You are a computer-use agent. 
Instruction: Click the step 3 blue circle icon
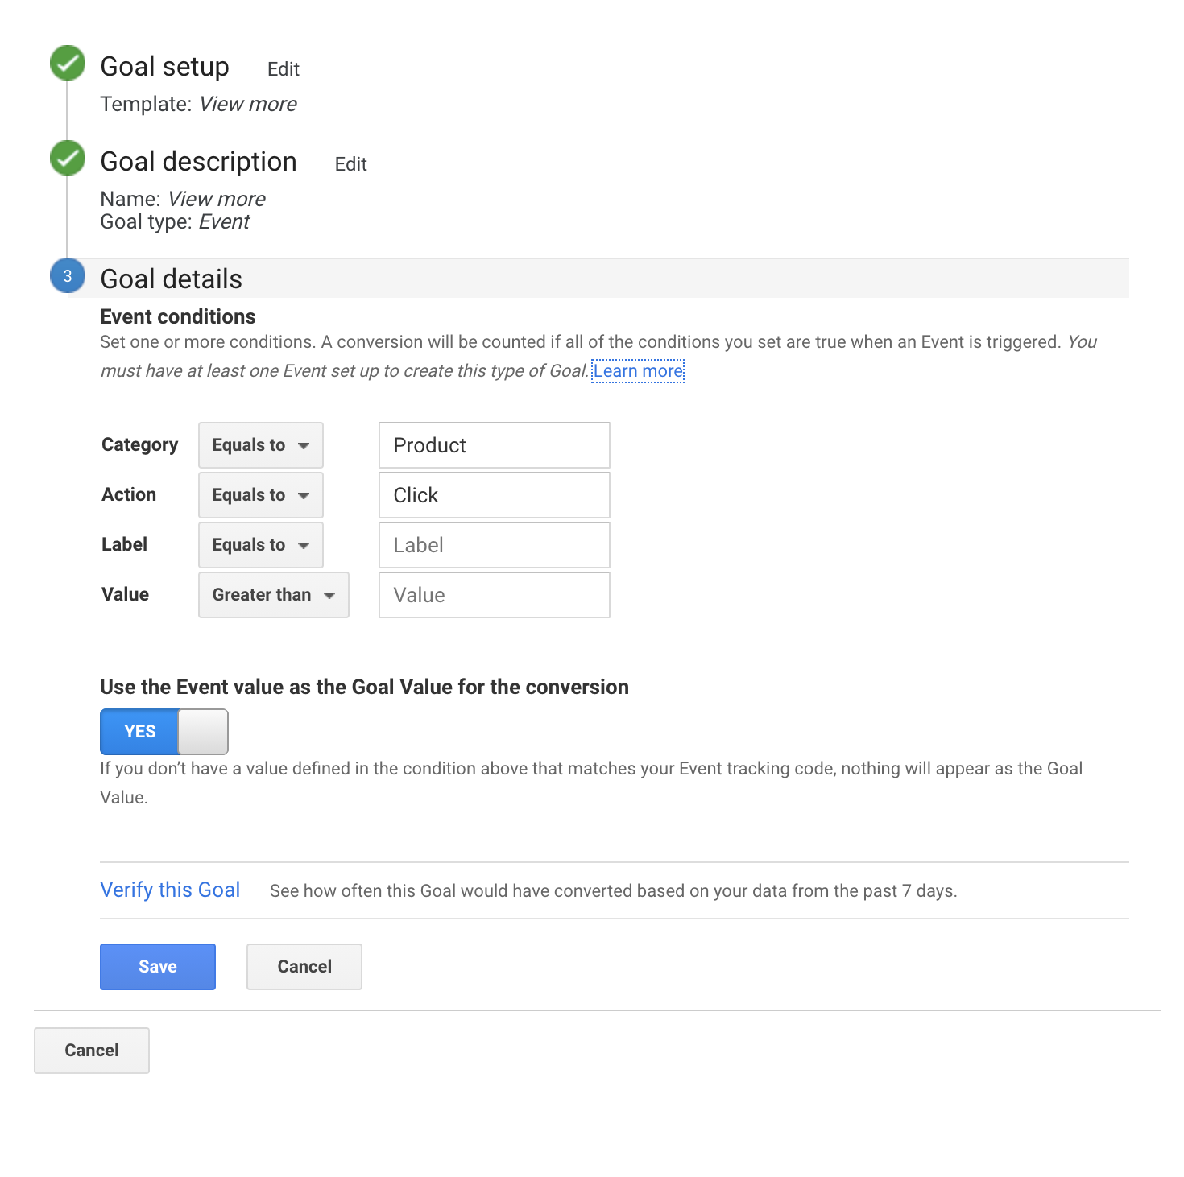pos(68,276)
